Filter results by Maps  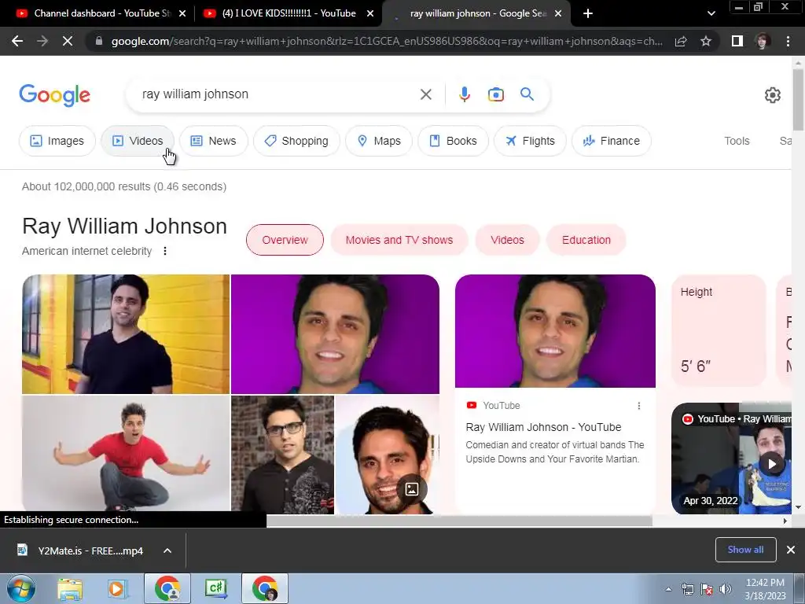(x=379, y=141)
